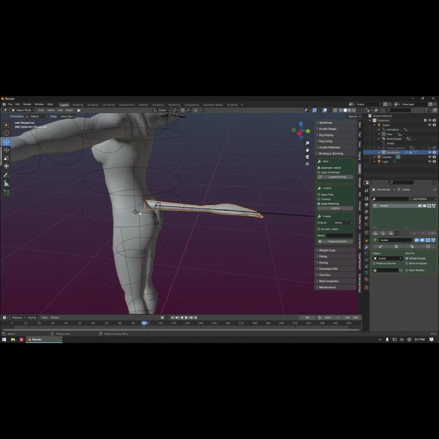Select the Scale tool in toolbar
The width and height of the screenshot is (439, 439).
pos(6,158)
